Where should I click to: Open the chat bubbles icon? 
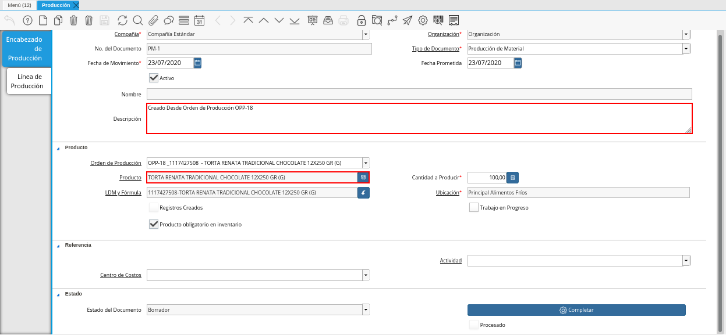coord(169,20)
